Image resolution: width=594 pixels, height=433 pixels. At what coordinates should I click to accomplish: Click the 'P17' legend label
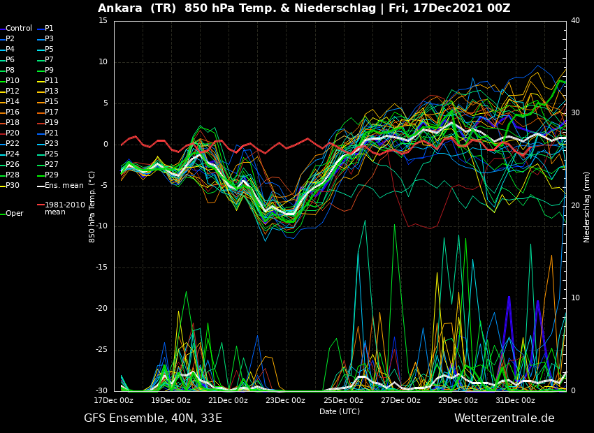click(52, 112)
